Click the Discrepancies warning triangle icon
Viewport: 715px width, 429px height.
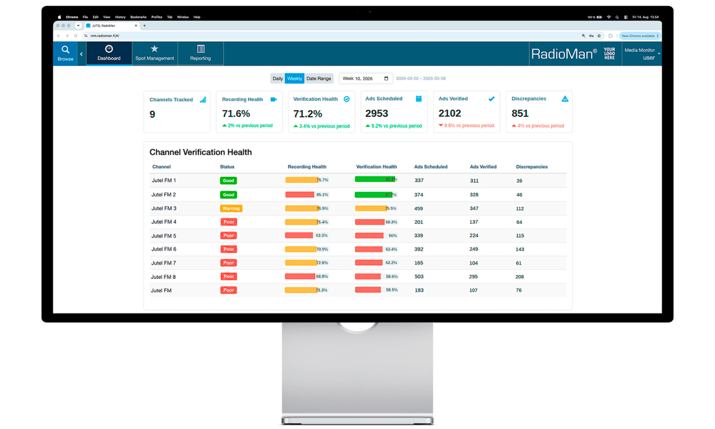(565, 99)
